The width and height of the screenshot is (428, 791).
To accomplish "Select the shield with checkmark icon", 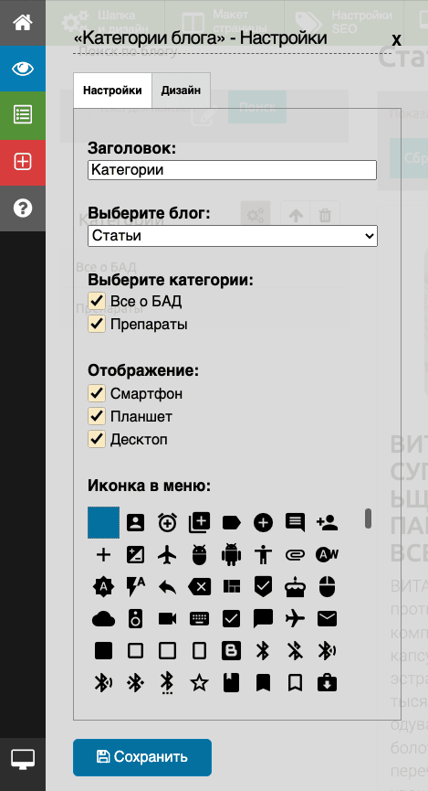I will 263,587.
